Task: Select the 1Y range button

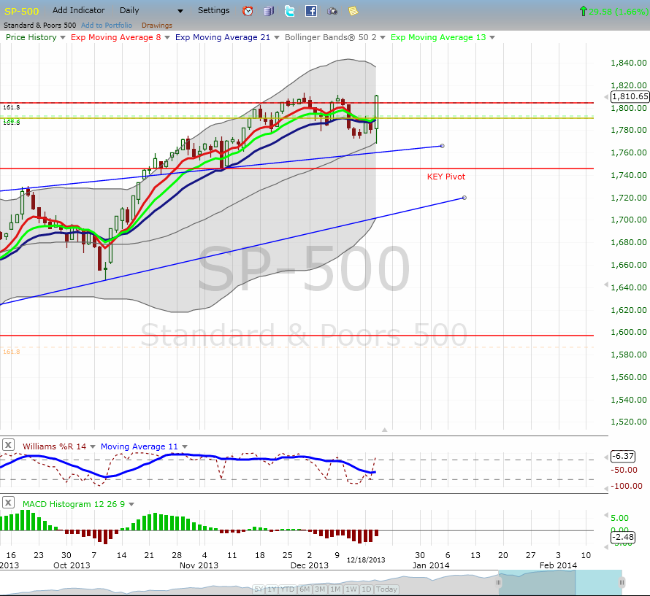Action: 272,589
